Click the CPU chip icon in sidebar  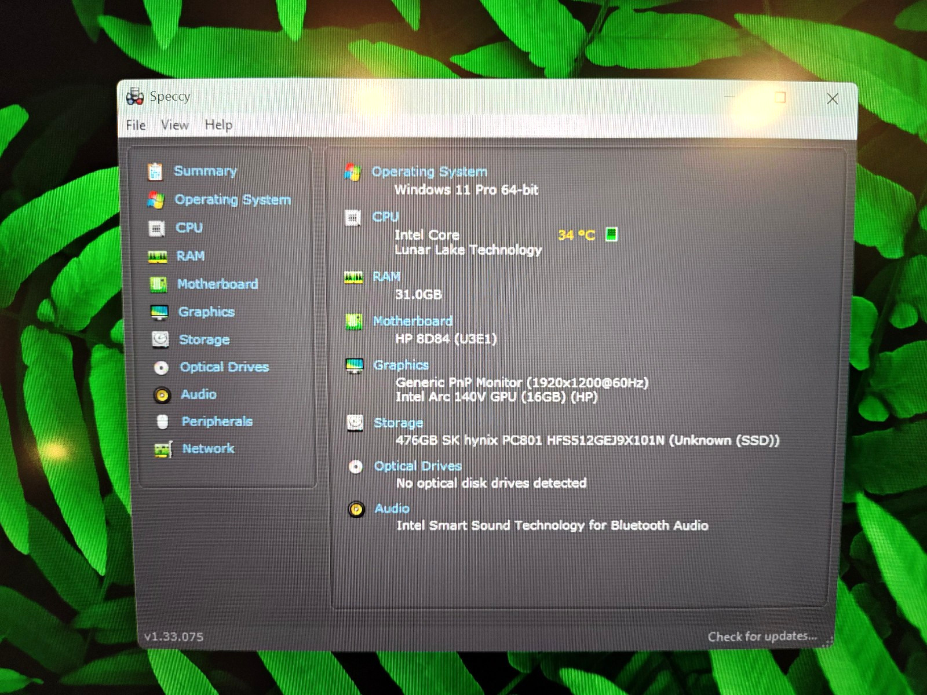click(156, 228)
